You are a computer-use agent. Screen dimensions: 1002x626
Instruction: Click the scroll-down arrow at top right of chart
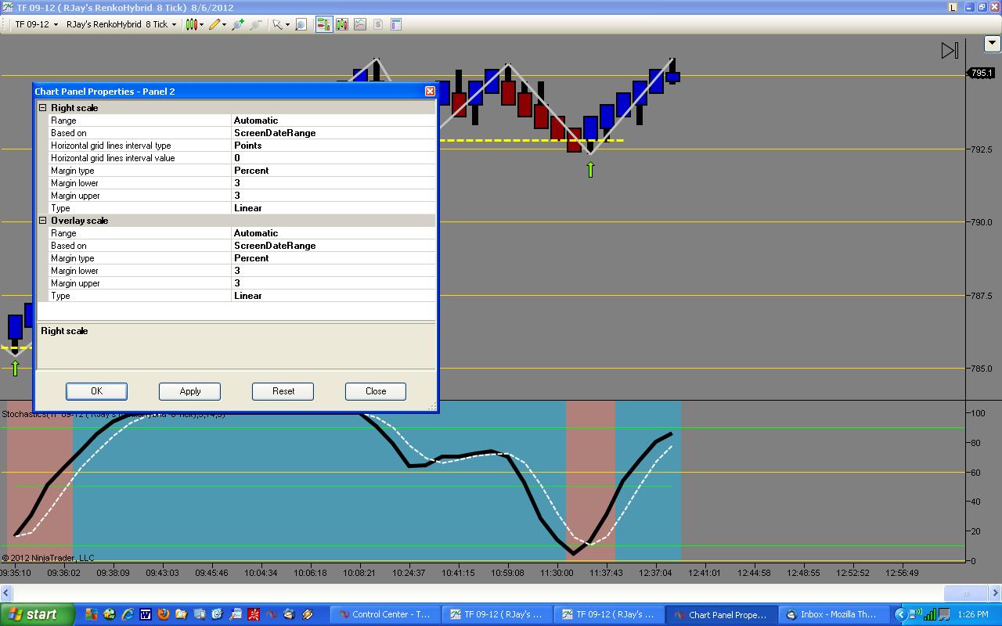(993, 43)
